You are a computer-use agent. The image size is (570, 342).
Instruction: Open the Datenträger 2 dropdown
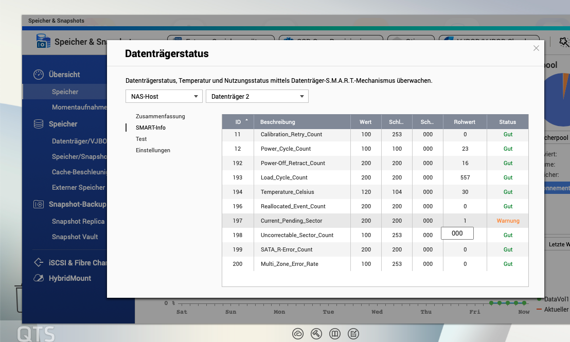pyautogui.click(x=257, y=96)
